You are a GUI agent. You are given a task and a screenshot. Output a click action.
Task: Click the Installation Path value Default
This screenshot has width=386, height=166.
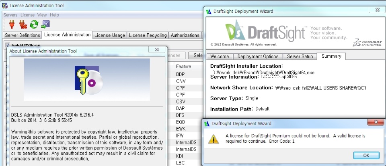click(263, 109)
